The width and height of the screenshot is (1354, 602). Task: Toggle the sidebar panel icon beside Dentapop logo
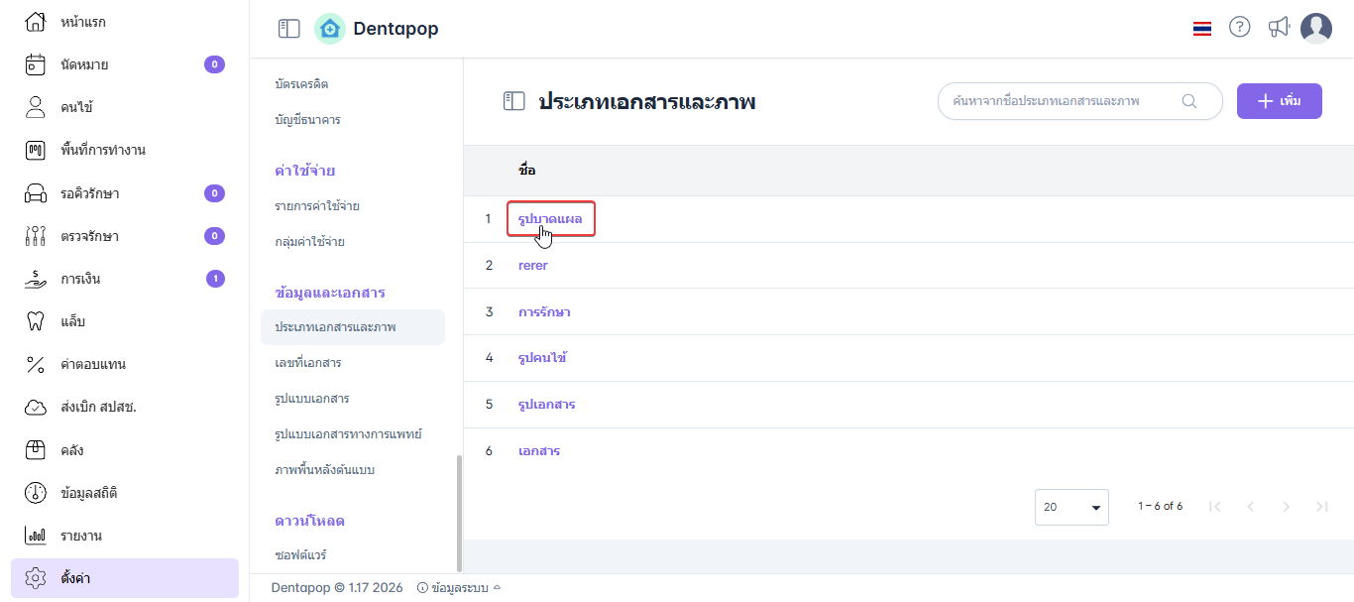pos(288,29)
